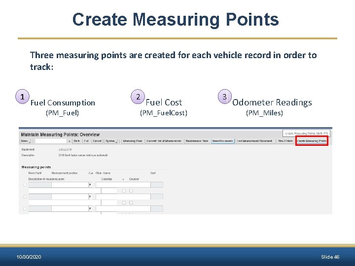The height and width of the screenshot is (266, 355).
Task: Click first row Unit field
Action: (157, 185)
